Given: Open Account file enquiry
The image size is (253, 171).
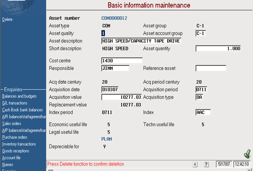Looking at the screenshot, I should (x=11, y=158).
